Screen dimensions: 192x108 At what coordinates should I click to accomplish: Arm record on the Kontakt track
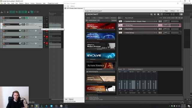pos(4,18)
